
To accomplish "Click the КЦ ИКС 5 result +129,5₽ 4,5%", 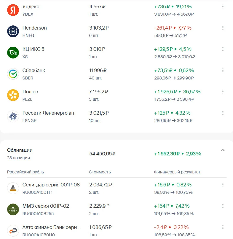I will (173, 49).
